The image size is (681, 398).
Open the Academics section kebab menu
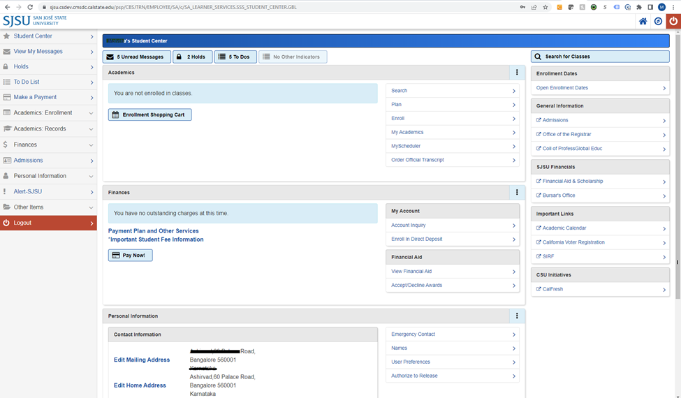(517, 73)
